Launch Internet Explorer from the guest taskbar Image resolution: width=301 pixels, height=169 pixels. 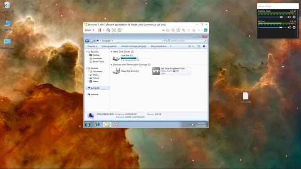coord(97,124)
